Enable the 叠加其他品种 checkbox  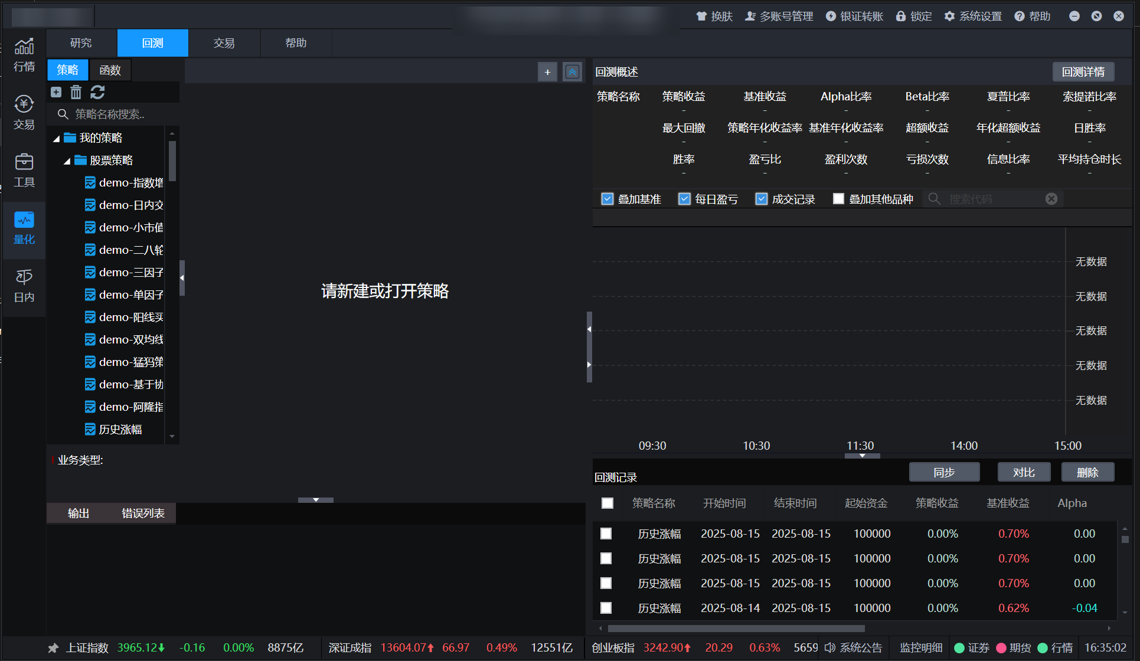click(x=838, y=199)
